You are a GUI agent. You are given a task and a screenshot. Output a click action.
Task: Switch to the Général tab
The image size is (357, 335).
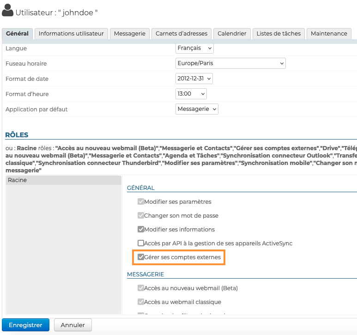tap(18, 34)
